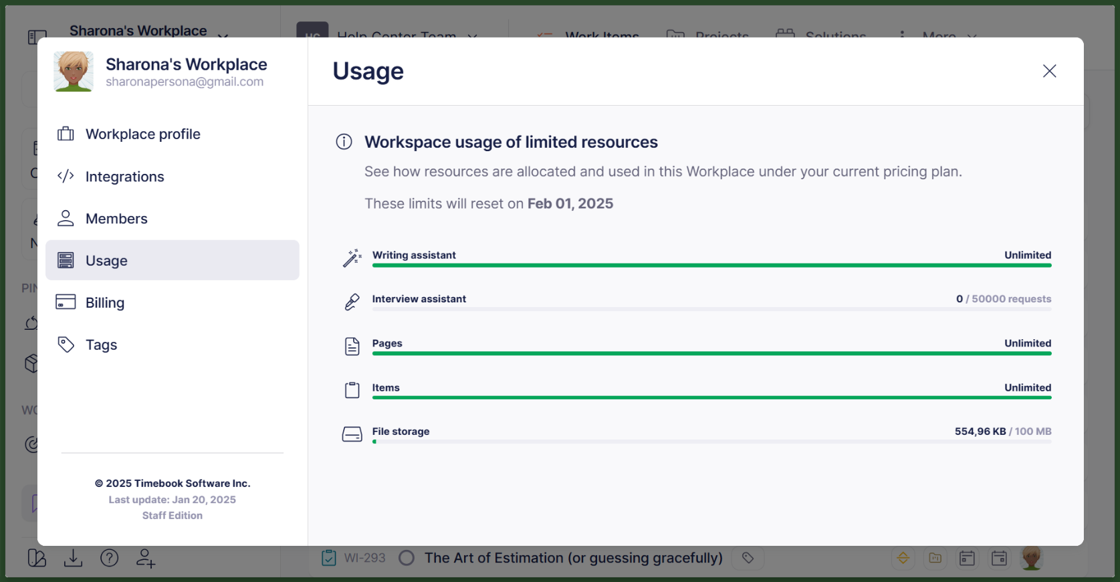Click the Pages document icon

(352, 347)
